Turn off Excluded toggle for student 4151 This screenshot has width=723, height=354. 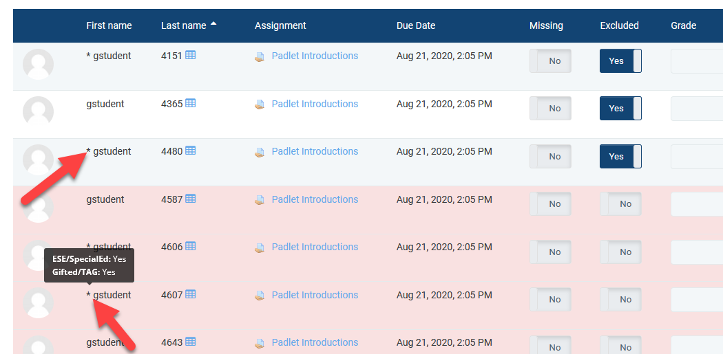(x=620, y=61)
